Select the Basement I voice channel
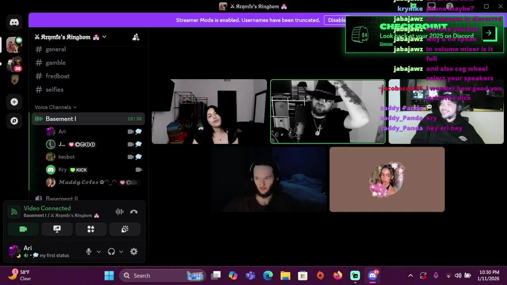The width and height of the screenshot is (507, 285). 88,119
